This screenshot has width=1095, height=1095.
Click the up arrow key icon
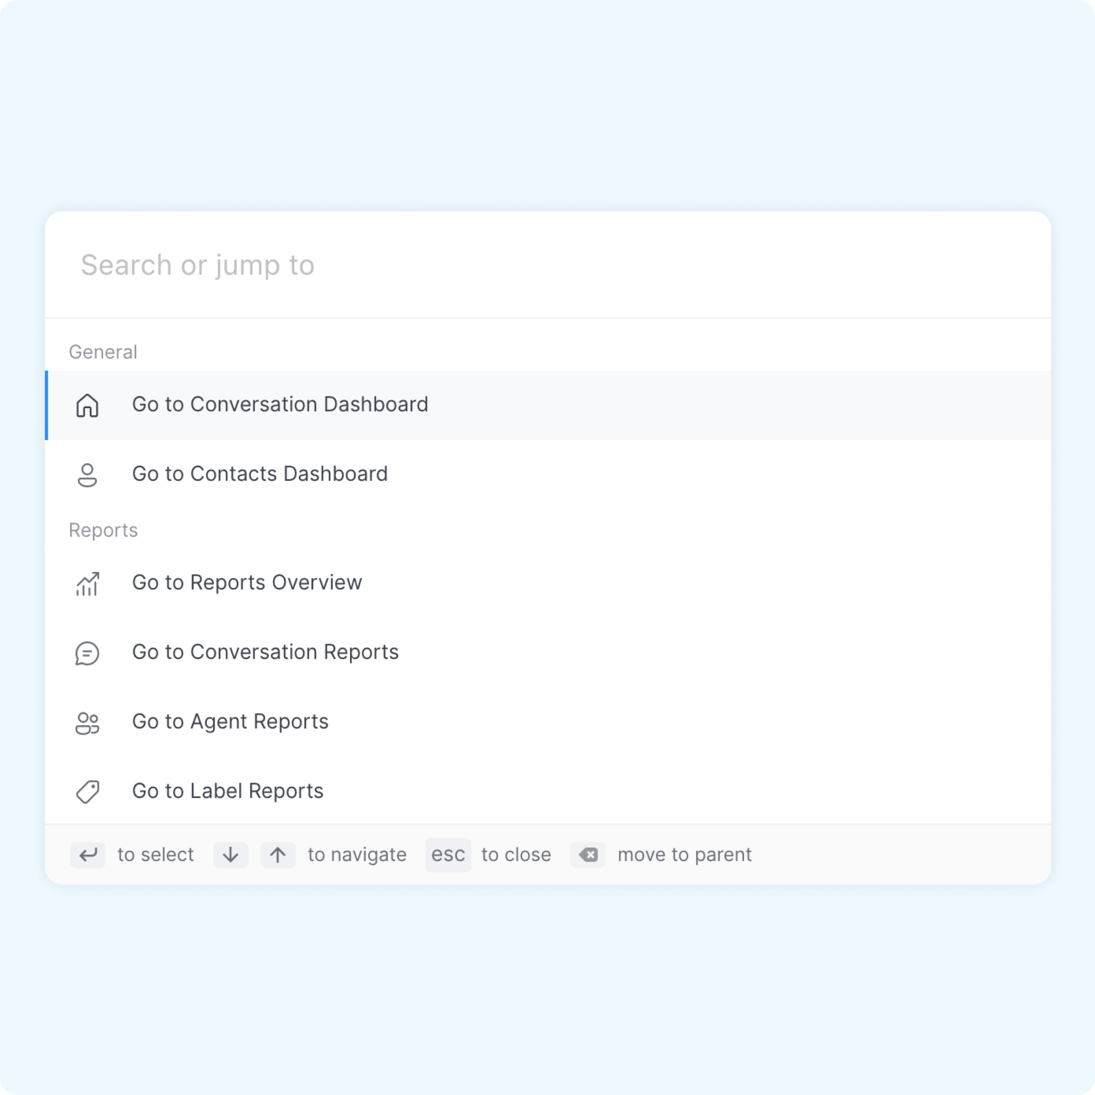click(x=278, y=855)
